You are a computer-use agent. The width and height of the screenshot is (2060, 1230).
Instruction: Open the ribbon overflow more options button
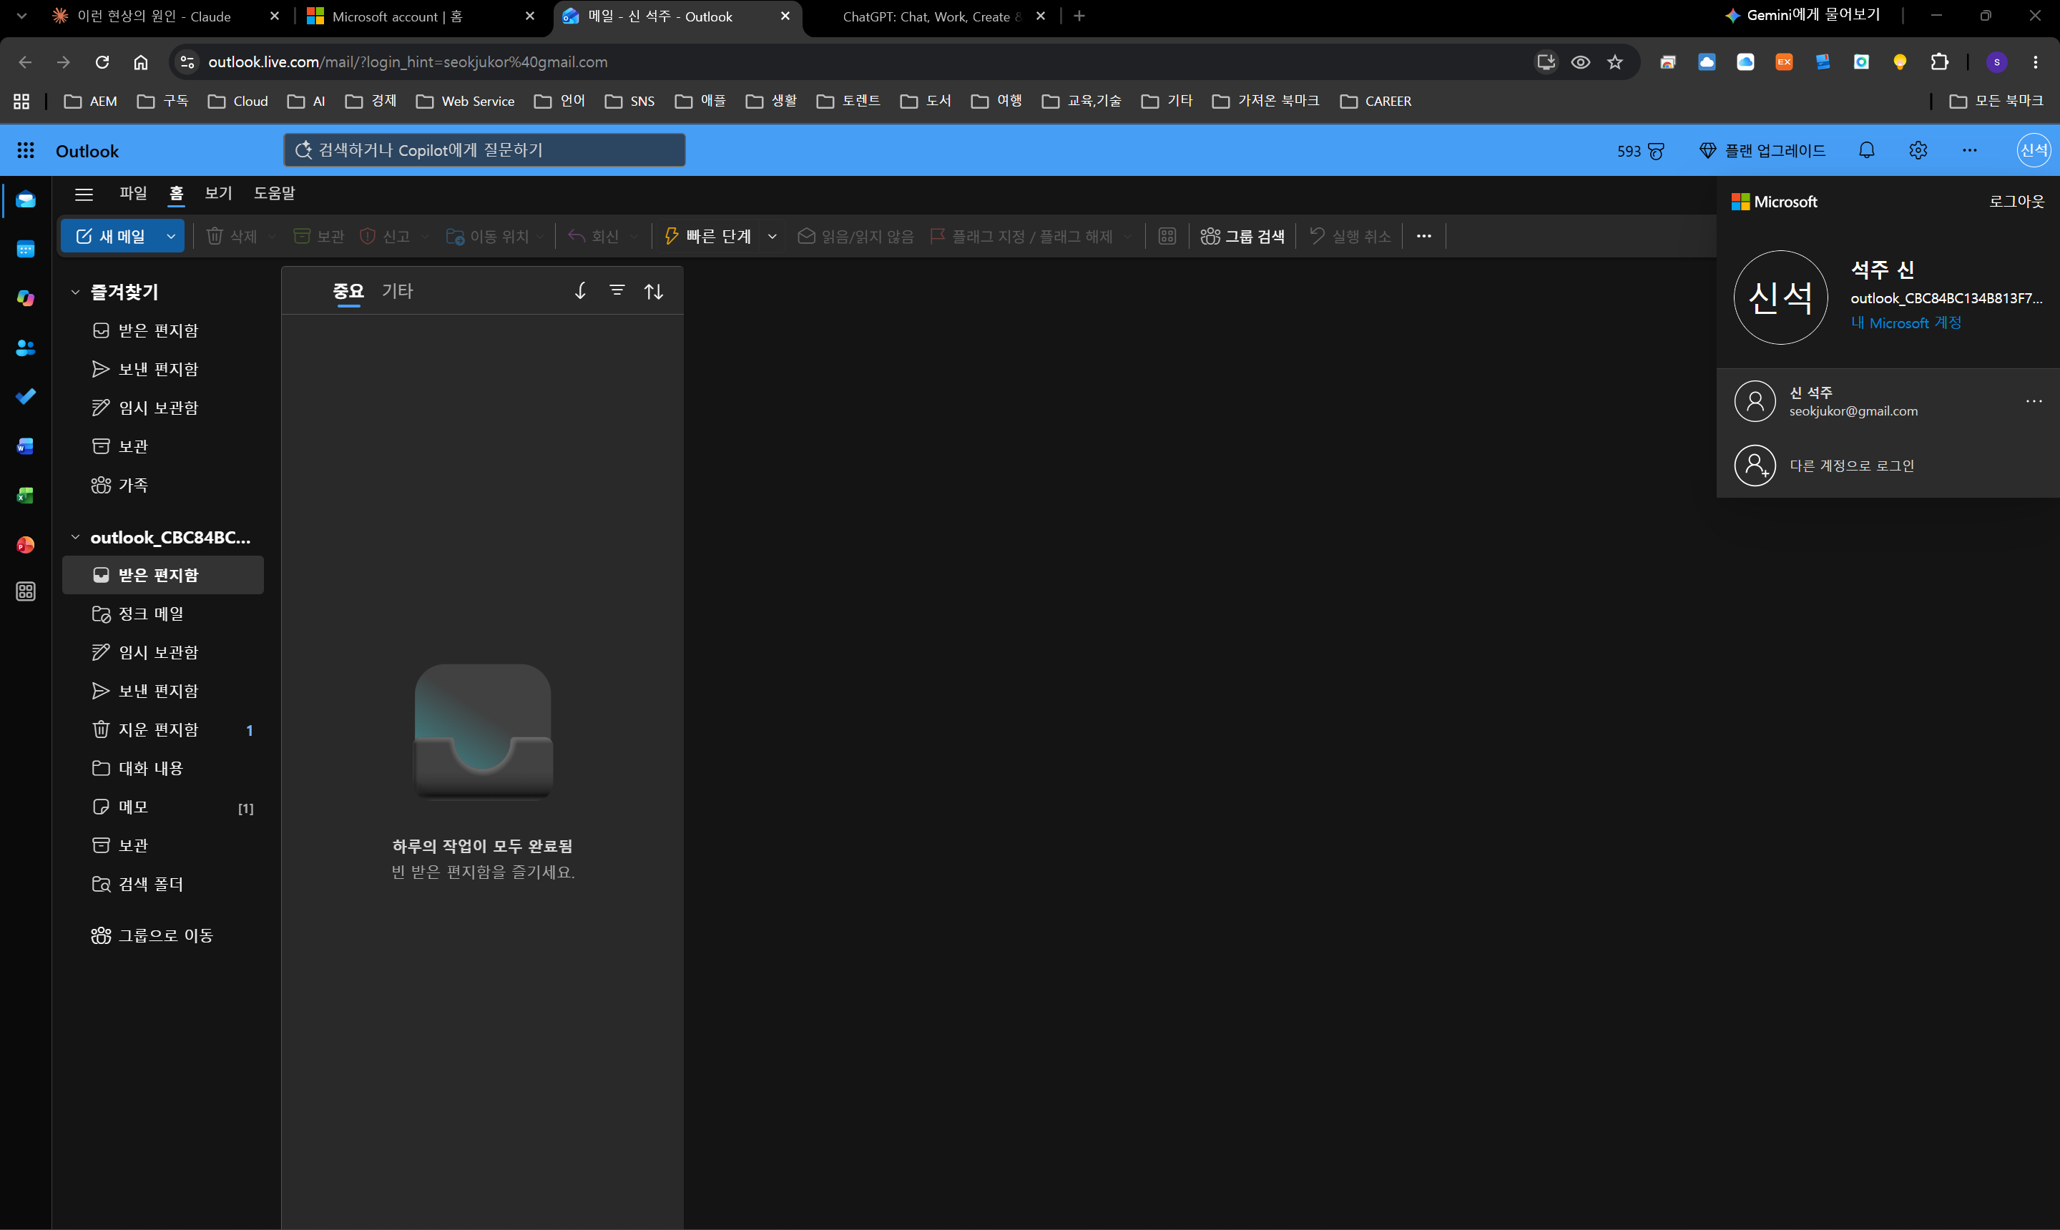click(1423, 236)
